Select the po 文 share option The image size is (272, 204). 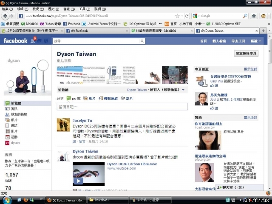74,98
